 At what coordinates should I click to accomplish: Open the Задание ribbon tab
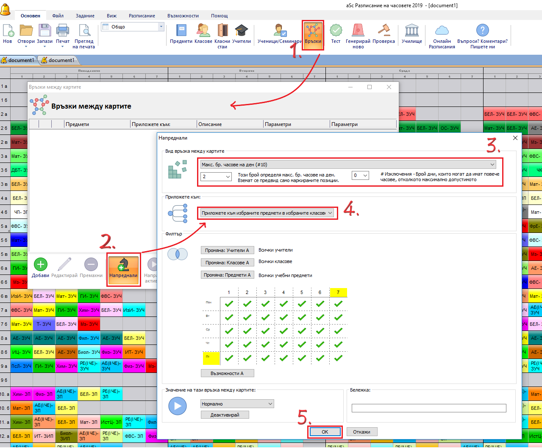[x=85, y=16]
